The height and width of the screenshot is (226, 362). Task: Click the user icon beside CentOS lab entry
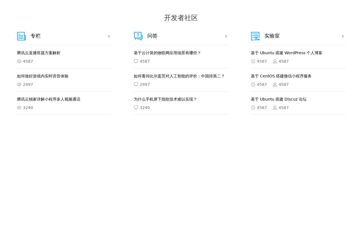(x=275, y=84)
